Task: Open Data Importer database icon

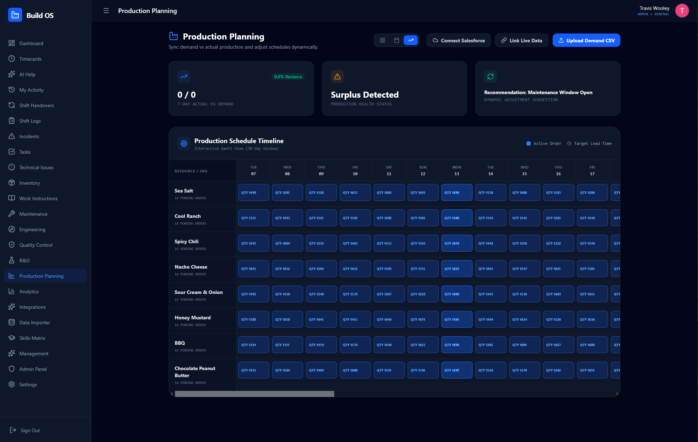Action: pyautogui.click(x=12, y=322)
